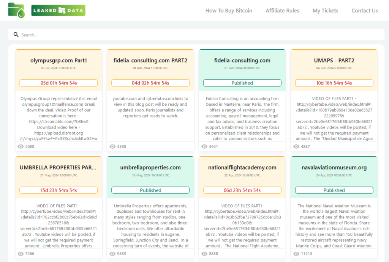Screen dimensions: 389x262
Task: Click the eye icon beside 11515 views
Action: pos(296,253)
